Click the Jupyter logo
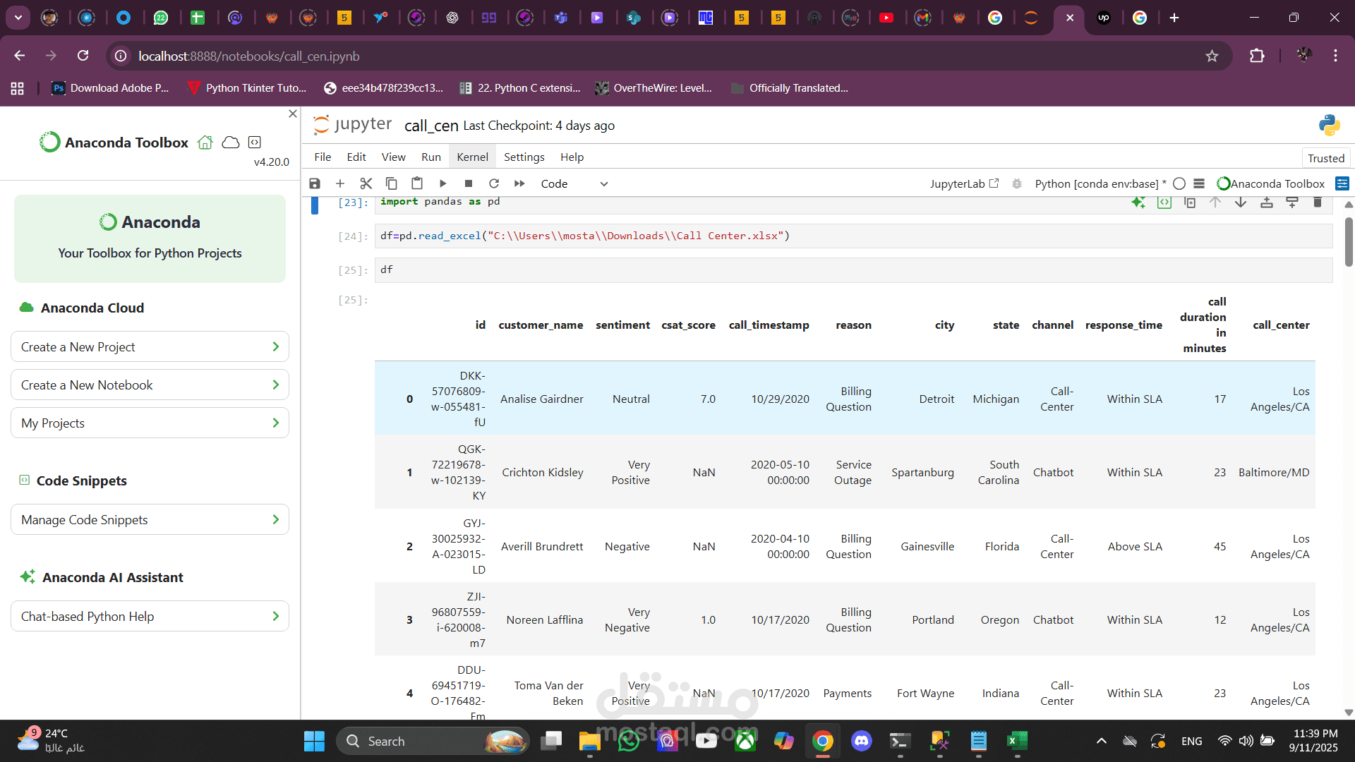 [352, 125]
